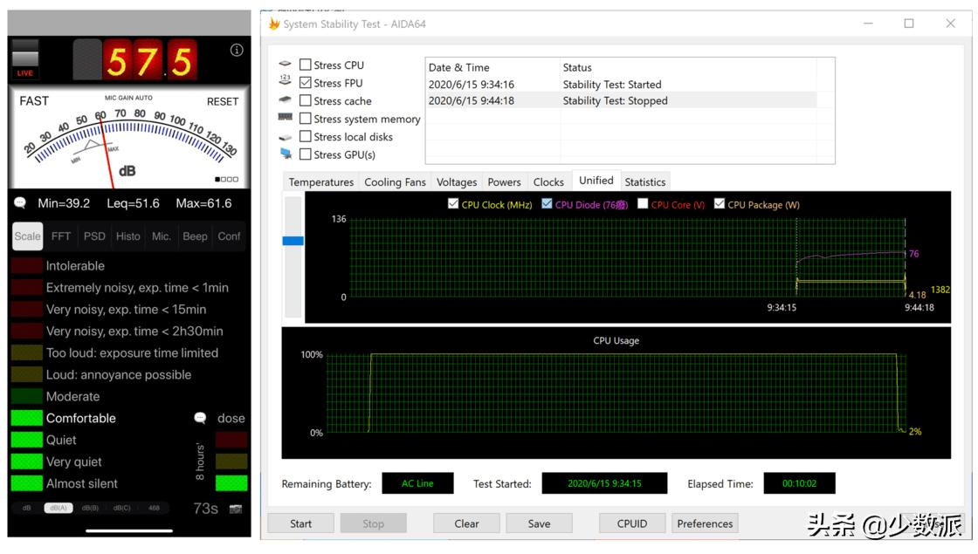978x554 pixels.
Task: Click the speech bubble icon next to dose
Action: tap(200, 418)
